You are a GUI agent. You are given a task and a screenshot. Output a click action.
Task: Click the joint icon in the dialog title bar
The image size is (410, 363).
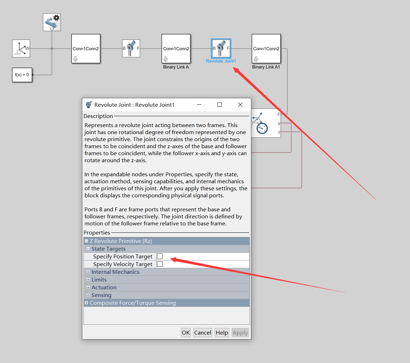[89, 104]
